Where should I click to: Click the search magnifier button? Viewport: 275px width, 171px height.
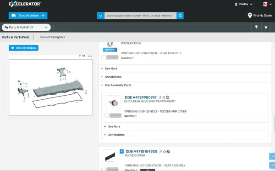180,16
